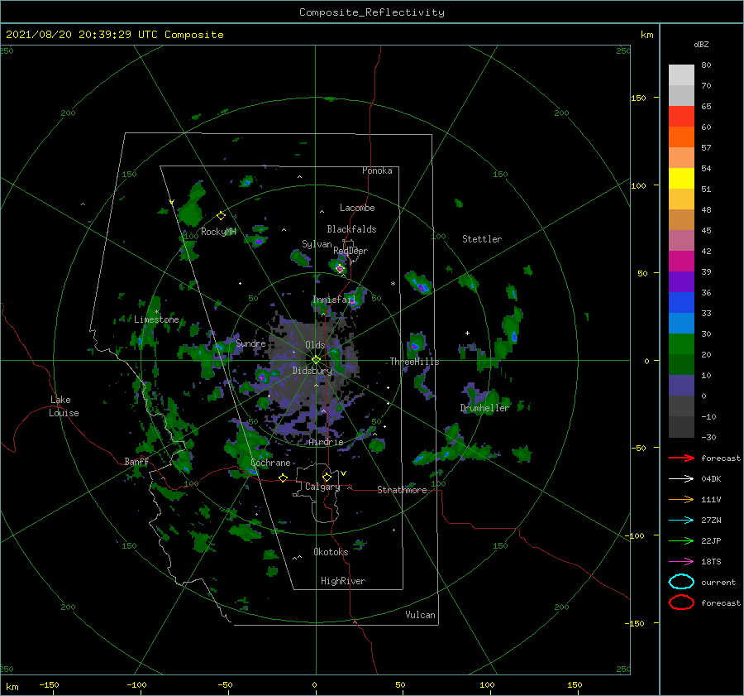Viewport: 744px width, 696px height.
Task: Click the Drumheller label
Action: point(484,408)
